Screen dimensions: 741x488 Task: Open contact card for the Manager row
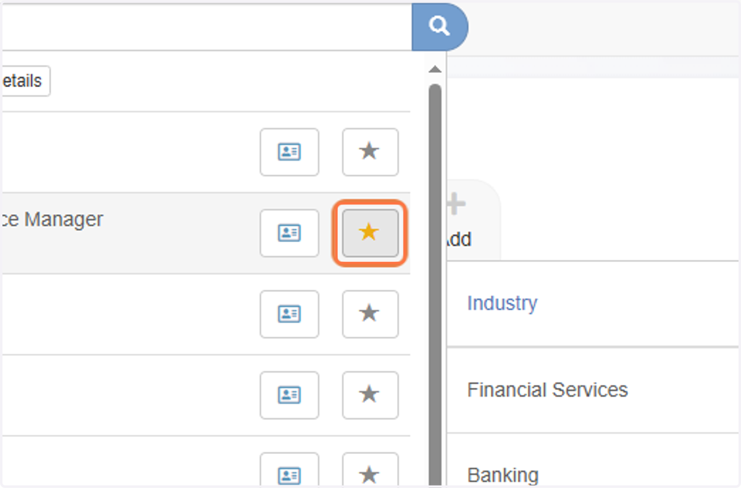289,233
